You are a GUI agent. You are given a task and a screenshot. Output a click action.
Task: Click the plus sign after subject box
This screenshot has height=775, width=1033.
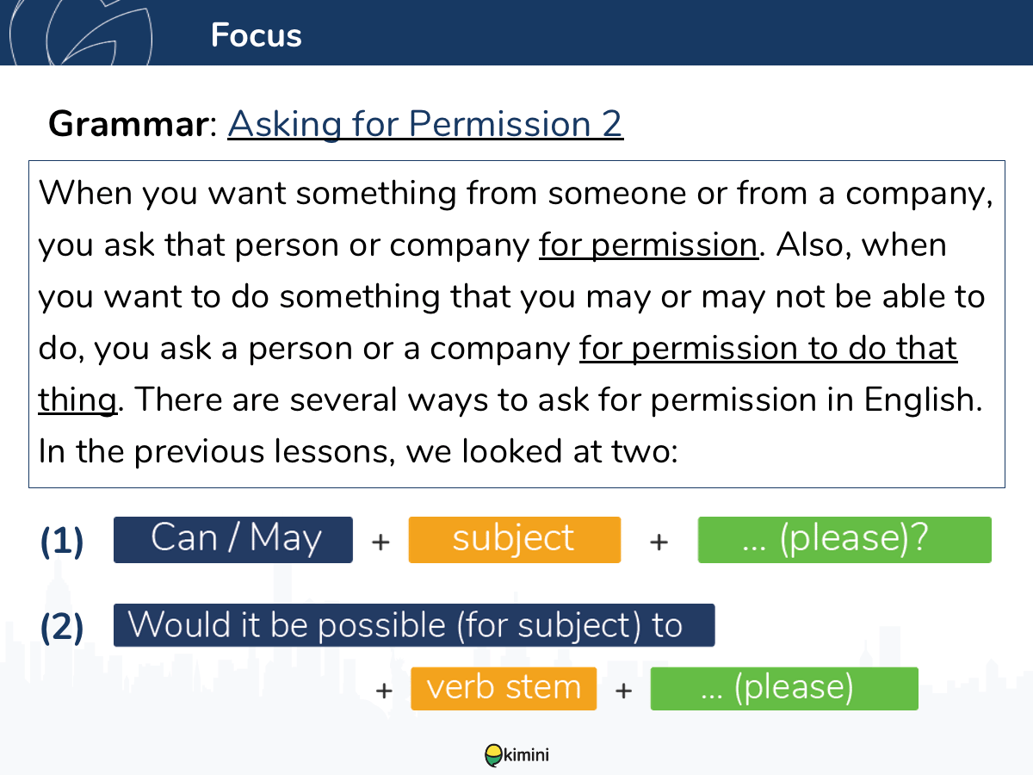click(x=659, y=542)
